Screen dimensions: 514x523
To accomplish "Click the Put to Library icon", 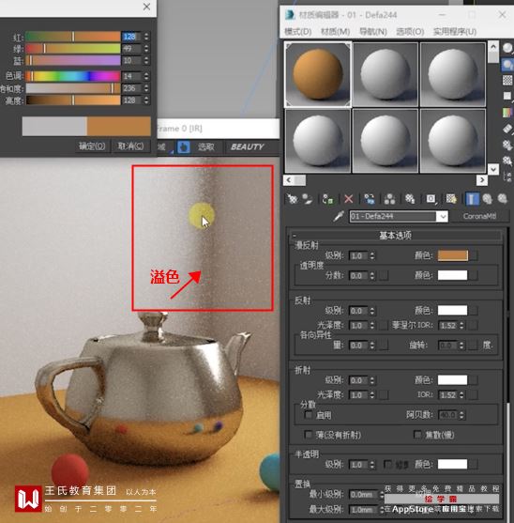I will tap(410, 199).
